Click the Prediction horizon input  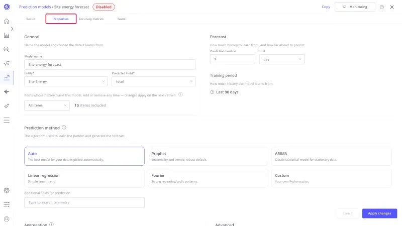(233, 59)
